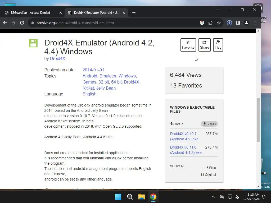The height and width of the screenshot is (203, 271).
Task: Click the 278.4M file size
Action: pyautogui.click(x=211, y=147)
